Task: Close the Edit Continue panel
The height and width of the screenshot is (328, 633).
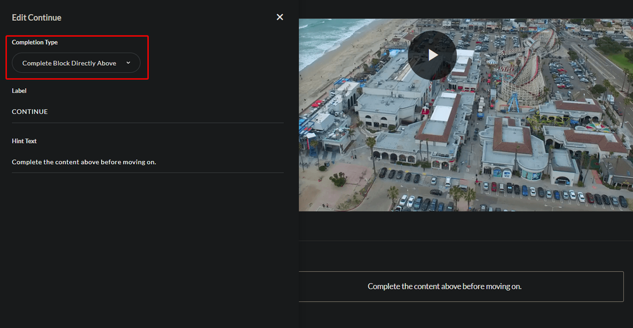Action: pos(280,17)
